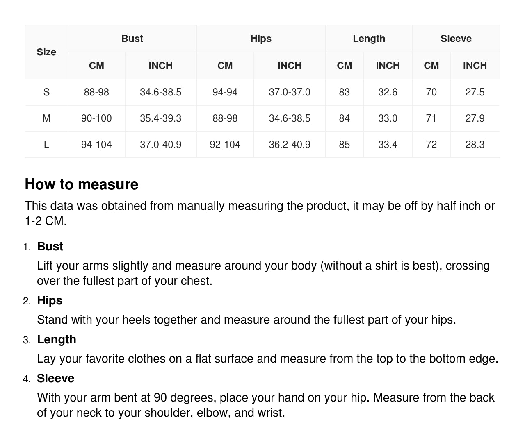Select the size M row label

[x=46, y=118]
